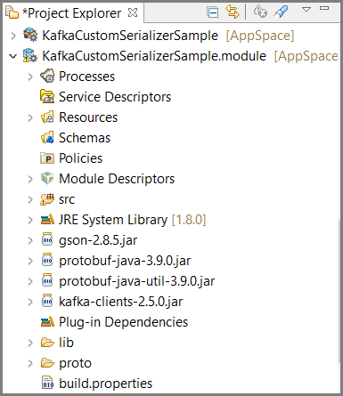Image resolution: width=343 pixels, height=396 pixels.
Task: Click the gear-cloud toolbar icon
Action: (x=260, y=12)
